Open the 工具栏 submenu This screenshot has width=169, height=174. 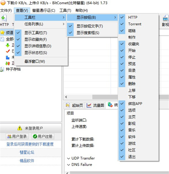pos(40,17)
